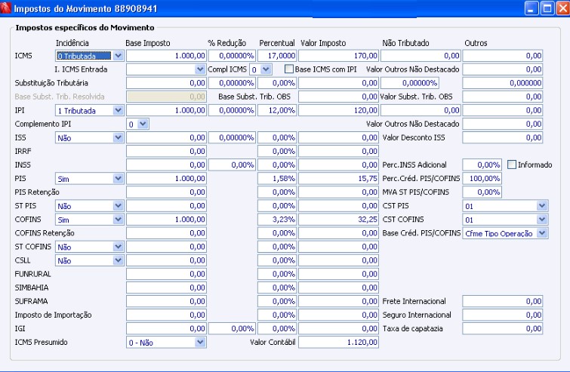Click the IRRF Base Imposto field

[x=167, y=151]
